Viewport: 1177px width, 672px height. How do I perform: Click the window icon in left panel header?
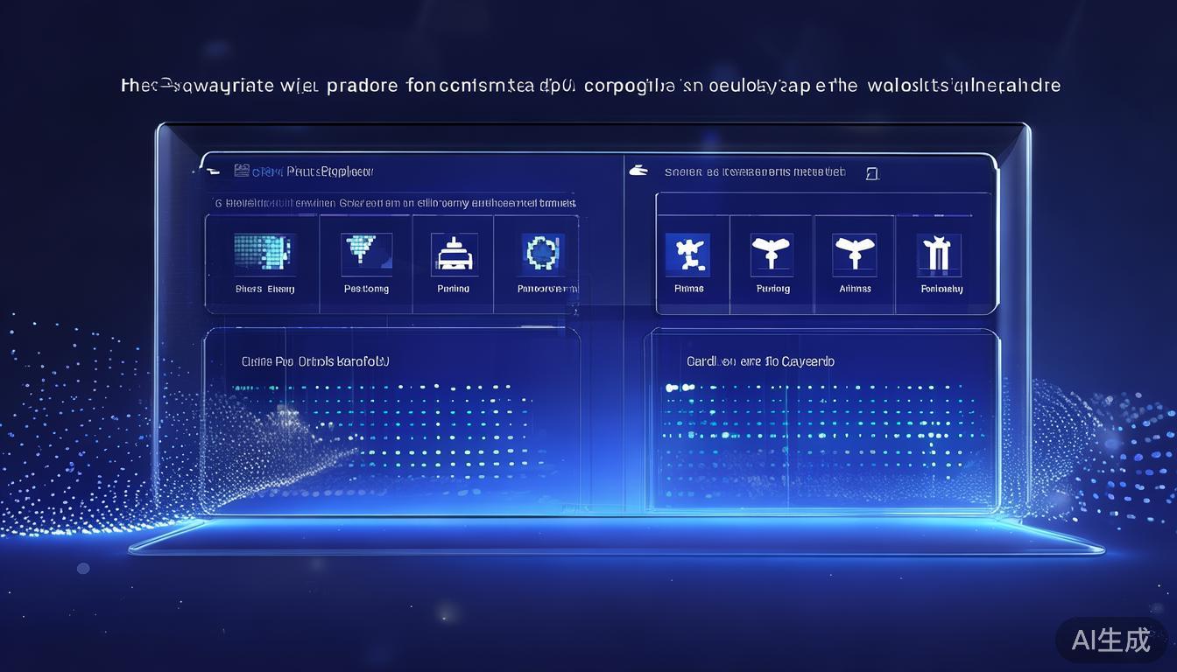pos(242,171)
